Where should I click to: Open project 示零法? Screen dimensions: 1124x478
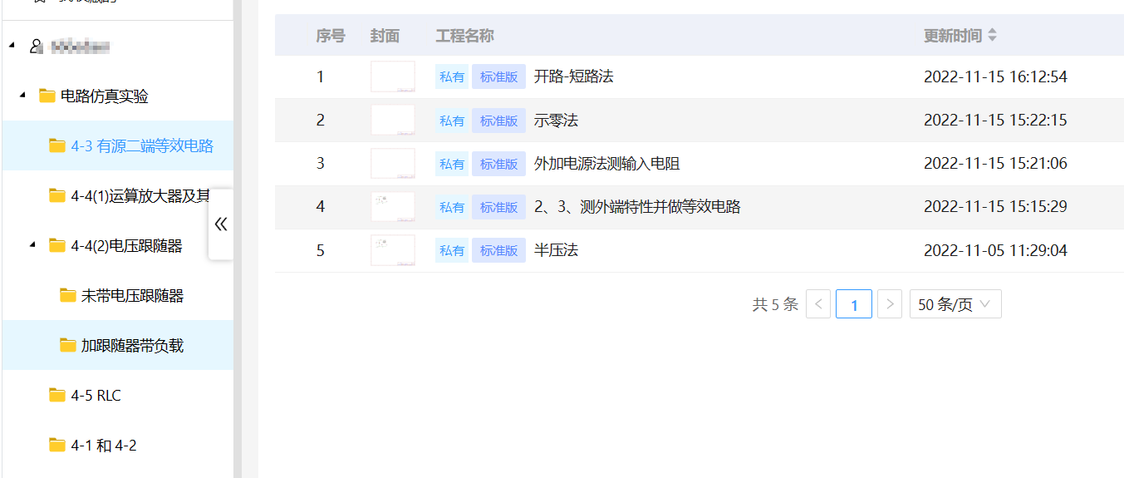click(x=556, y=121)
